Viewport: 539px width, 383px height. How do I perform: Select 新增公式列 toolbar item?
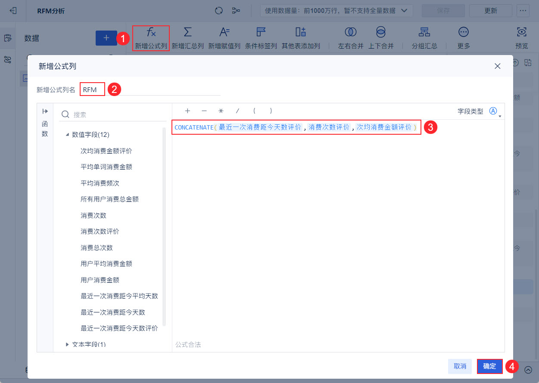[151, 38]
